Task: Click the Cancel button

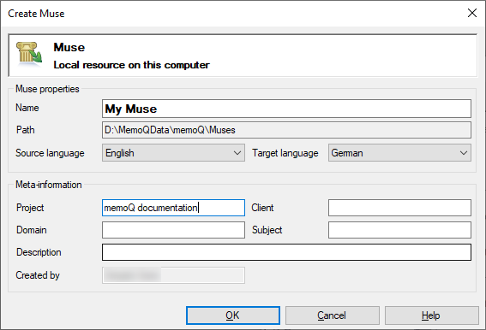Action: point(333,315)
